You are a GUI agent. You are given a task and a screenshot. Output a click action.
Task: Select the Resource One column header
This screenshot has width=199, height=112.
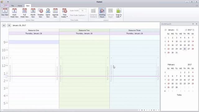pos(34,30)
